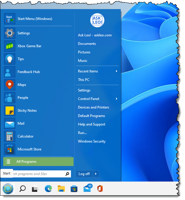Open the Start Menu (Windows) icon
Screen dimensions: 185x200
(10, 19)
